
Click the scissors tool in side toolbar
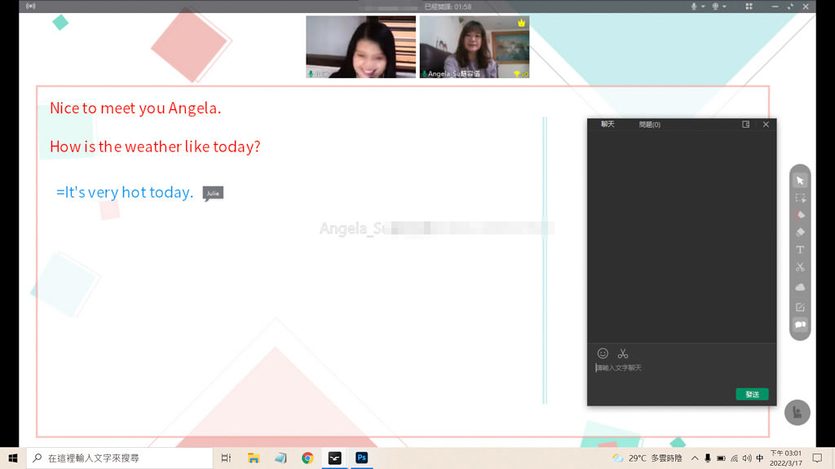pyautogui.click(x=800, y=267)
